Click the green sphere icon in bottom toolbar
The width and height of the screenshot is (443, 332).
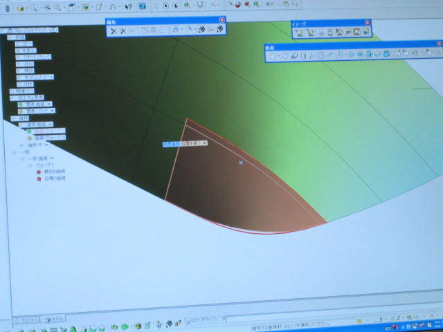125,326
